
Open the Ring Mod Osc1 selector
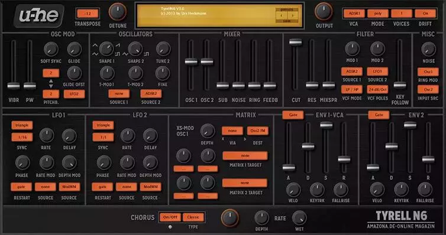pos(428,72)
